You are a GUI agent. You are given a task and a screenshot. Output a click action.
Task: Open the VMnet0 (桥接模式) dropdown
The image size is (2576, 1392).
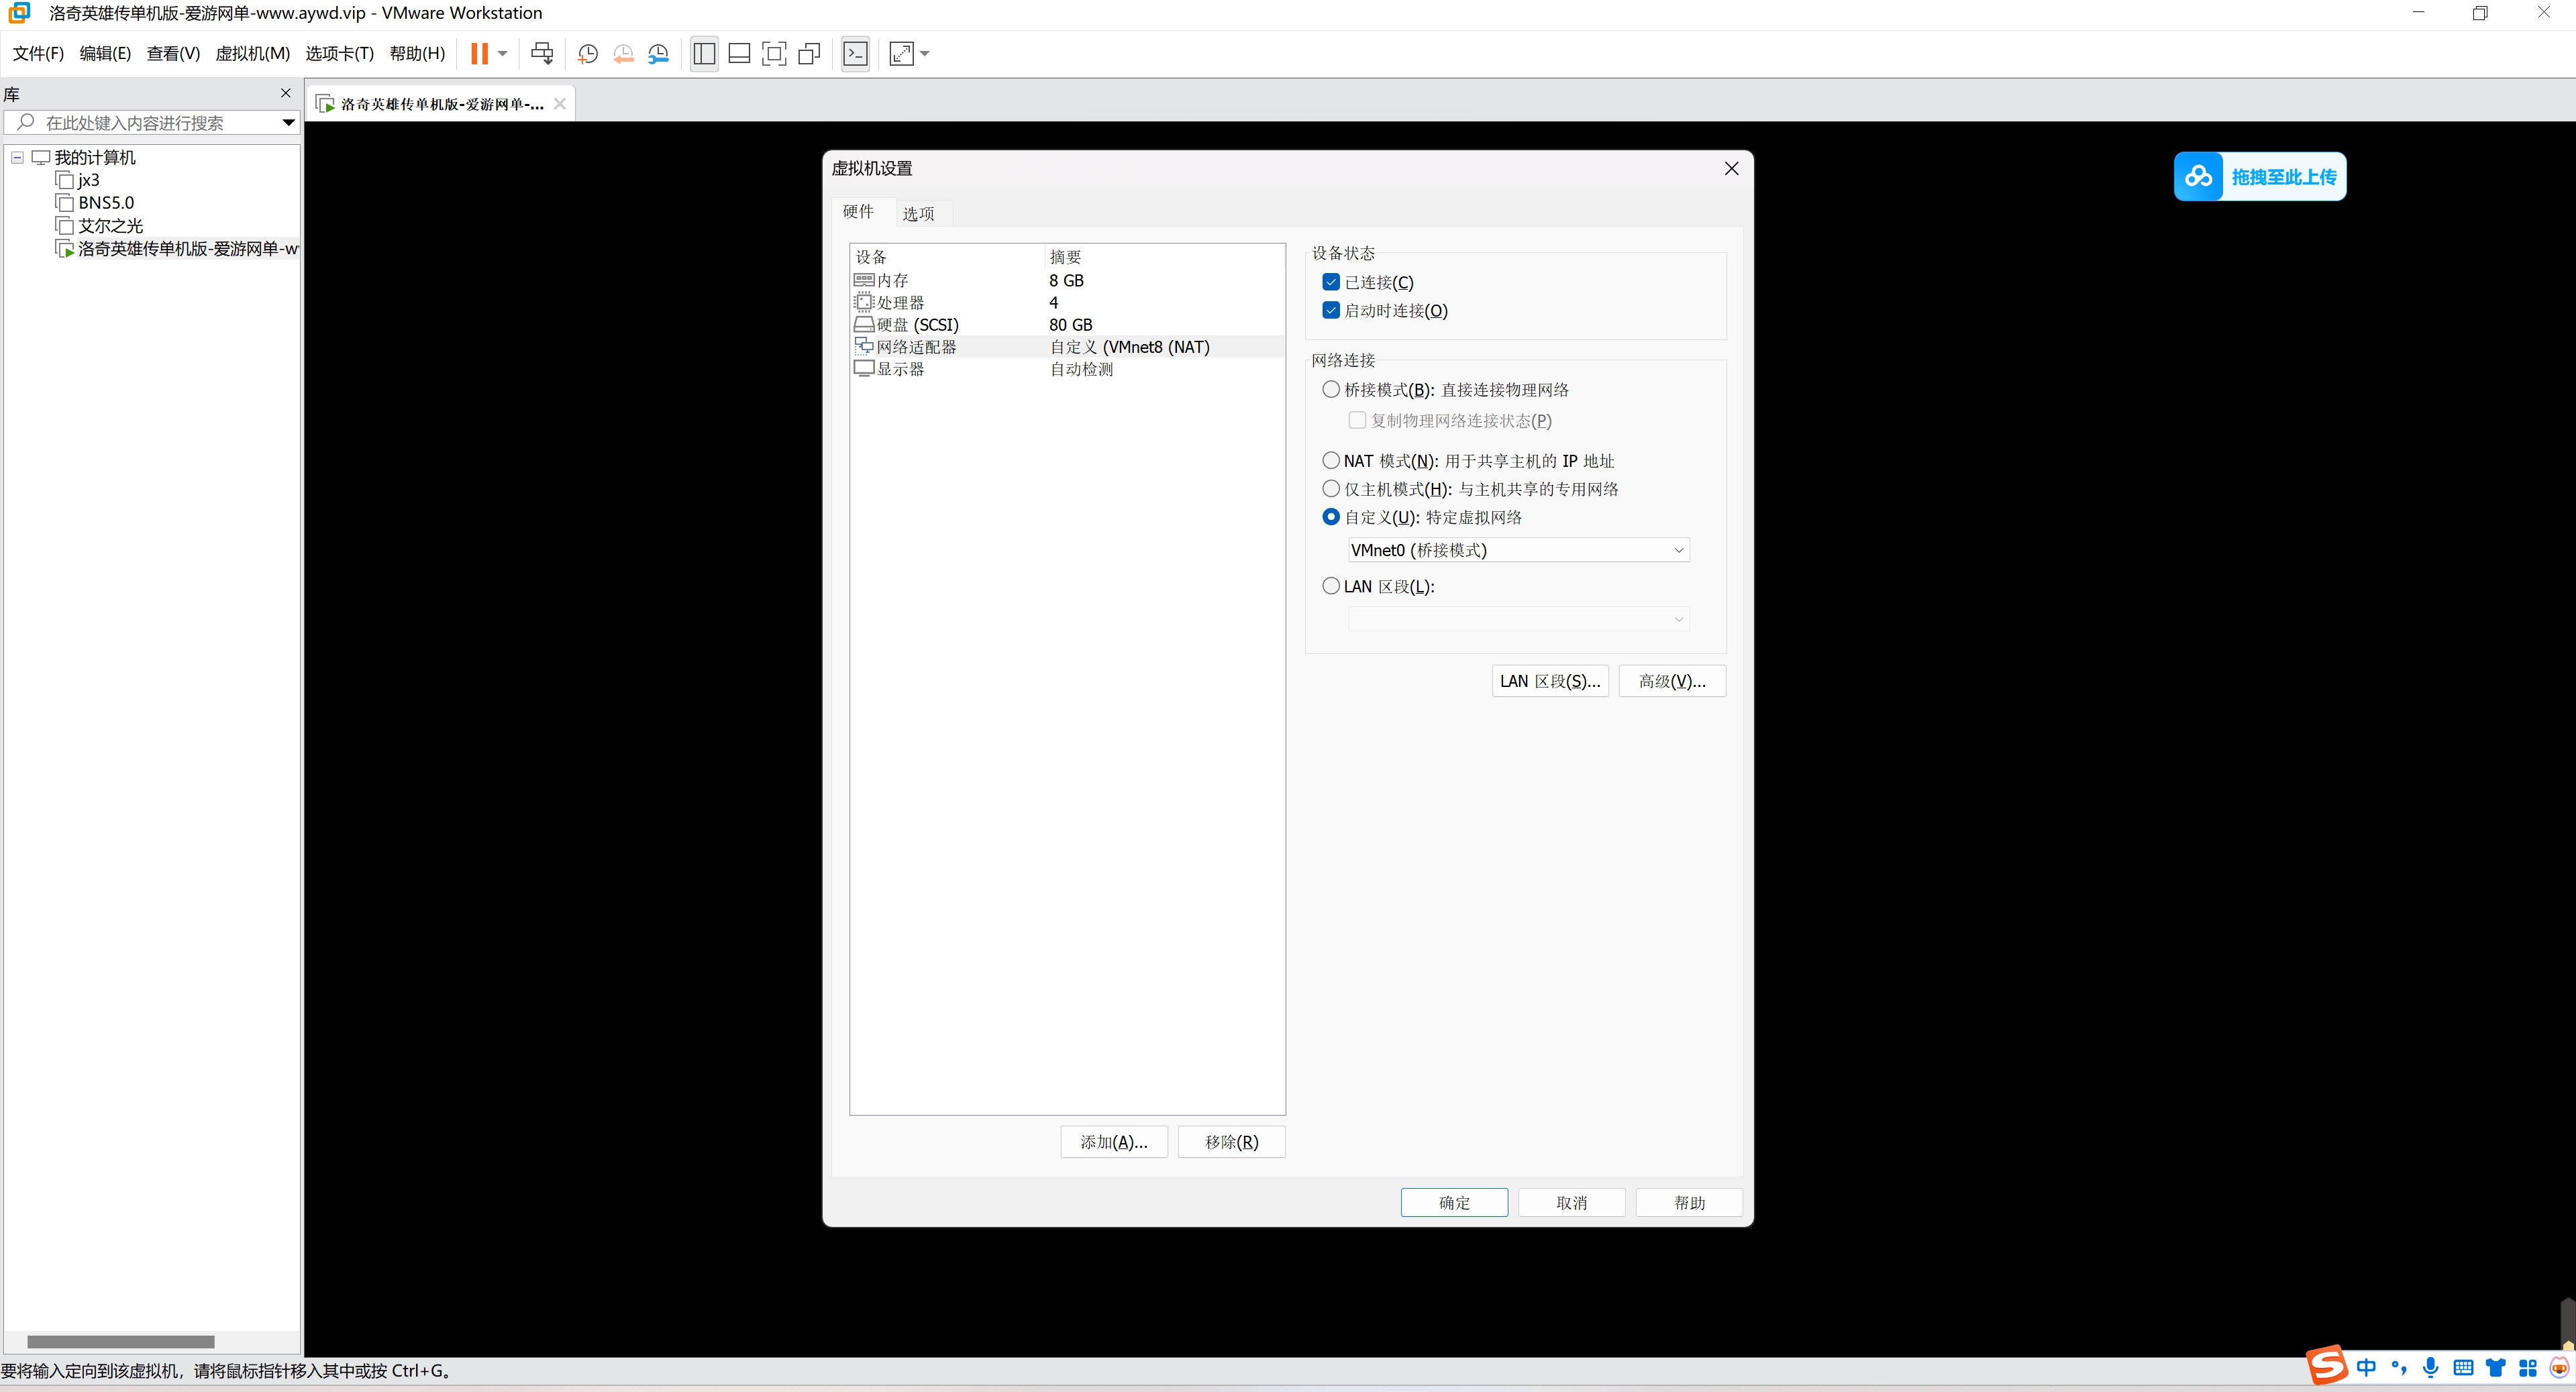pos(1518,550)
